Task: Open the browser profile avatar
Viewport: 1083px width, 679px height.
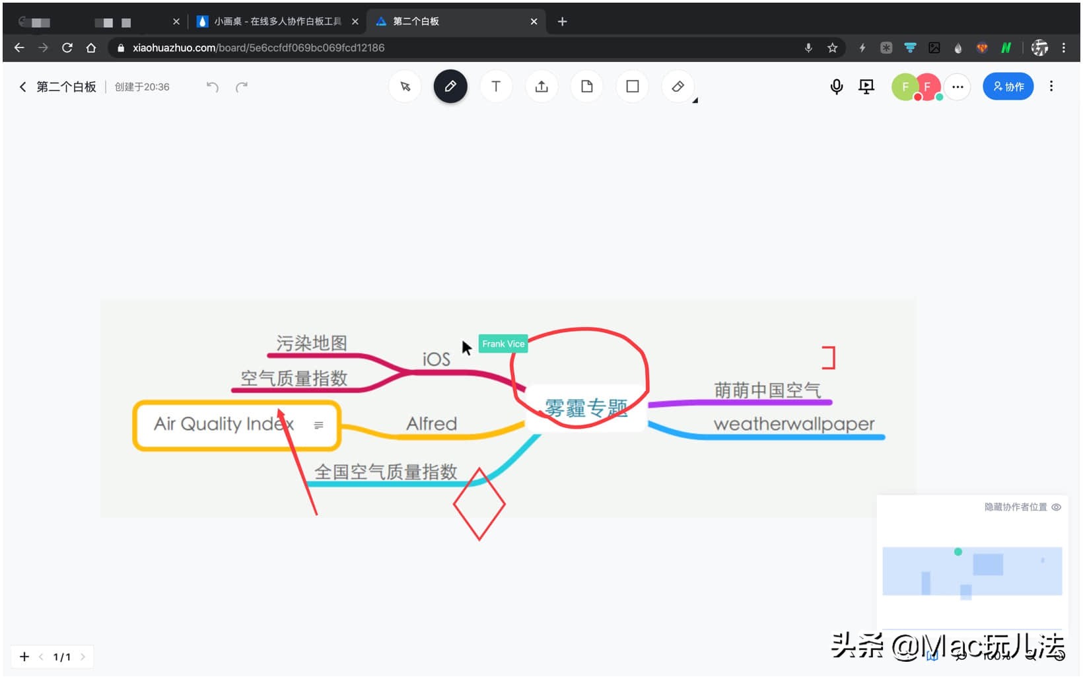Action: 1039,48
